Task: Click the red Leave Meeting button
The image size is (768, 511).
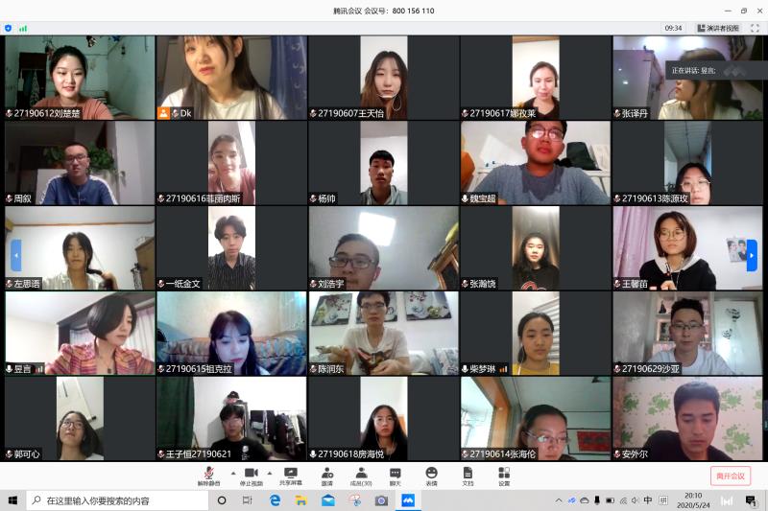Action: pos(731,476)
